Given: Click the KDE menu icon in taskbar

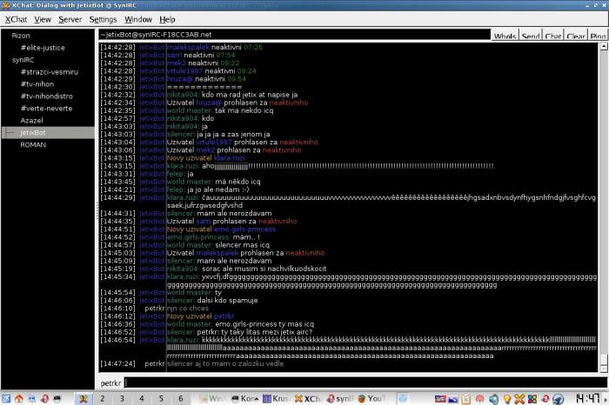Looking at the screenshot, I should click(x=6, y=398).
